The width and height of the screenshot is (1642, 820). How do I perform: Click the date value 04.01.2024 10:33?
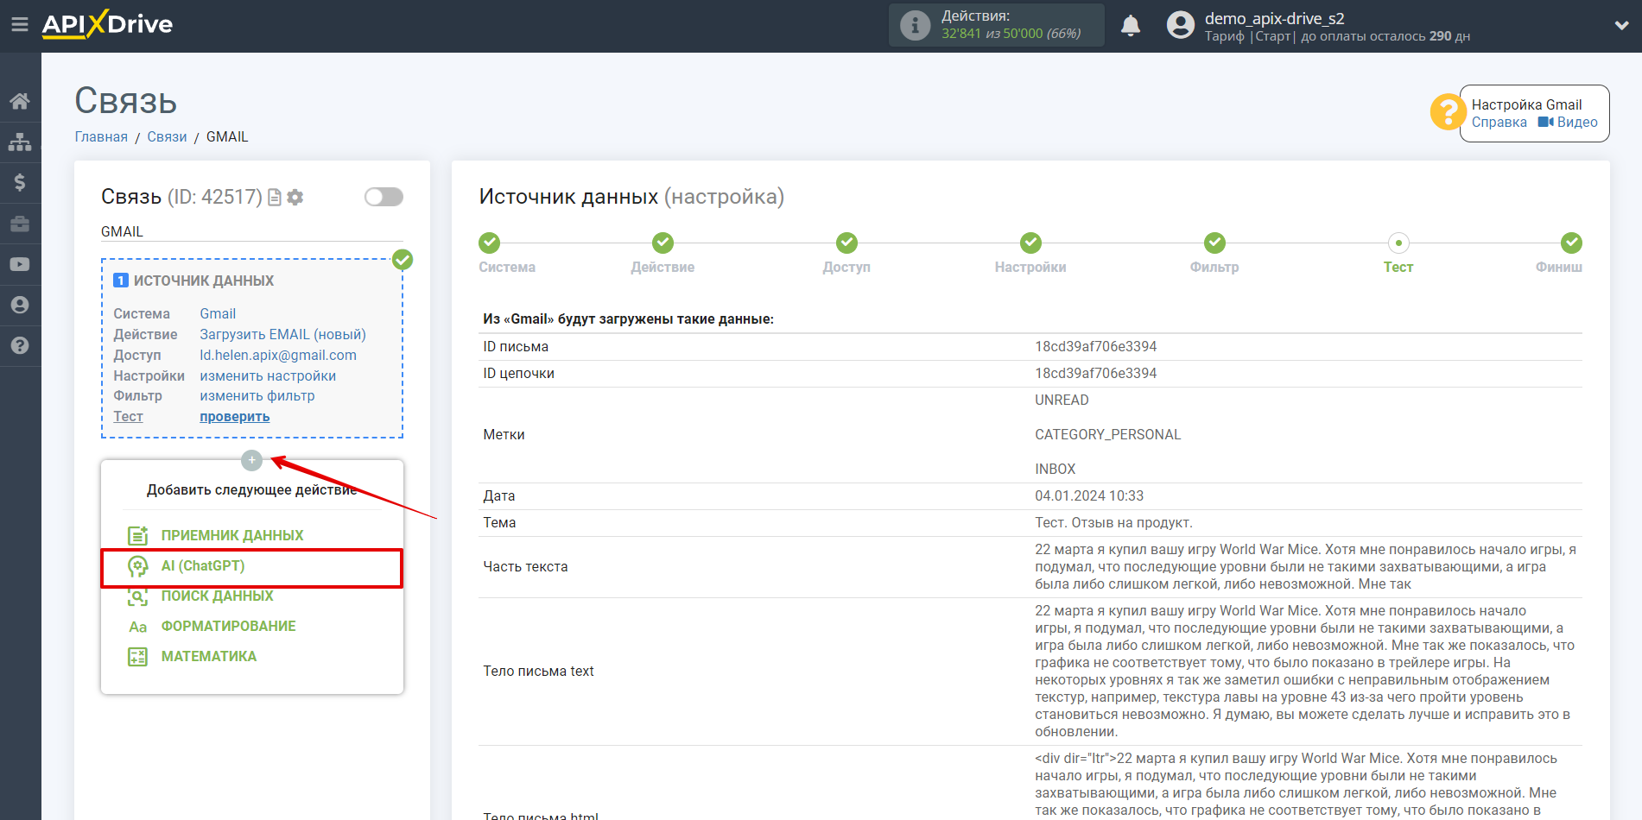click(1089, 496)
